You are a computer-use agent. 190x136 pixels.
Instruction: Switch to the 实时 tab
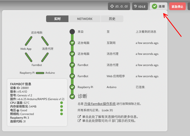[57, 19]
